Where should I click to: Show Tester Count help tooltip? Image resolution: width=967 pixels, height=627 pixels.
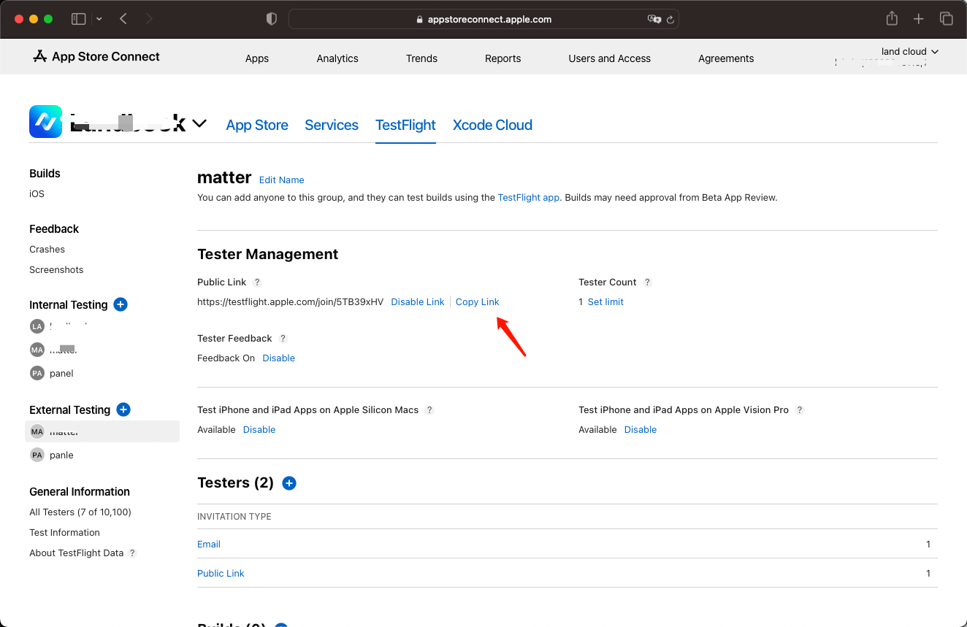[647, 282]
